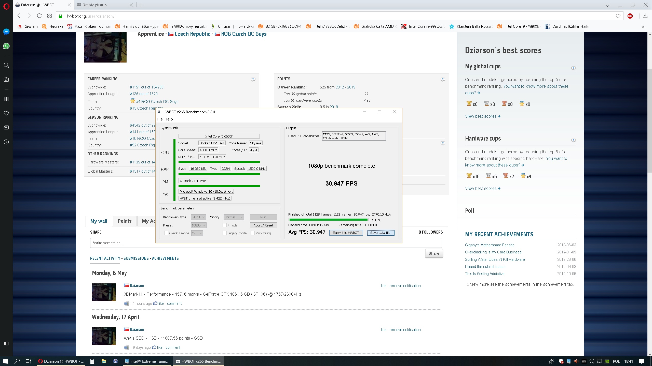This screenshot has width=652, height=366.
Task: Open start page grid icon in toolbar
Action: pyautogui.click(x=49, y=16)
